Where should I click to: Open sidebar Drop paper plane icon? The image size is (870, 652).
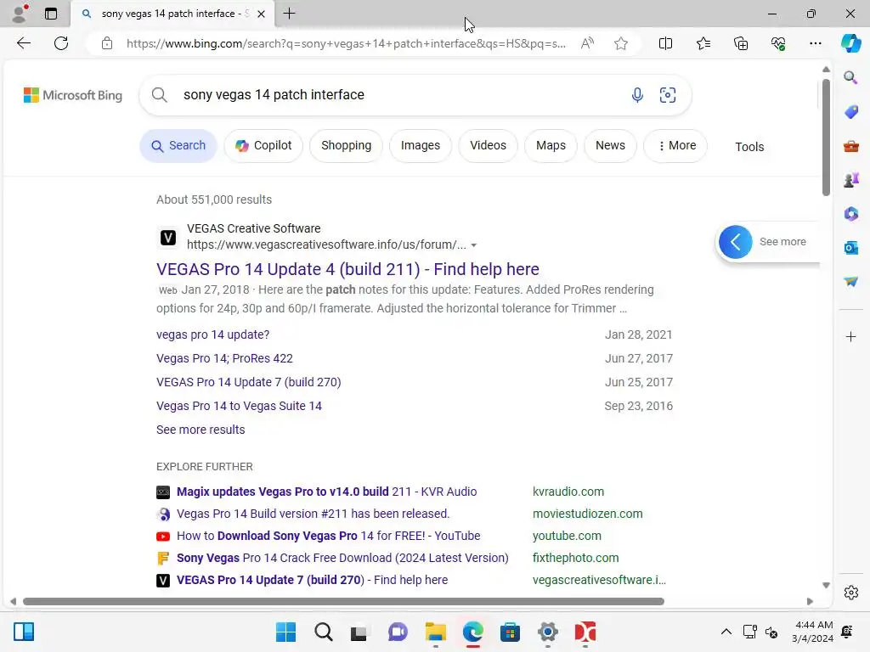850,282
